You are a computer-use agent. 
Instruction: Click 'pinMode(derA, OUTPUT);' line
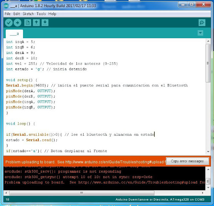point(30,91)
